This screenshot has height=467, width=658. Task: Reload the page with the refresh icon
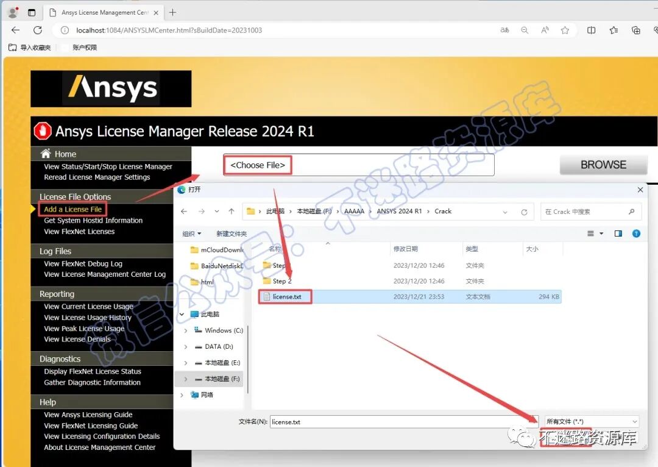(x=38, y=30)
